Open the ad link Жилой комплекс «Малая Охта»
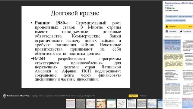 click(18, 96)
